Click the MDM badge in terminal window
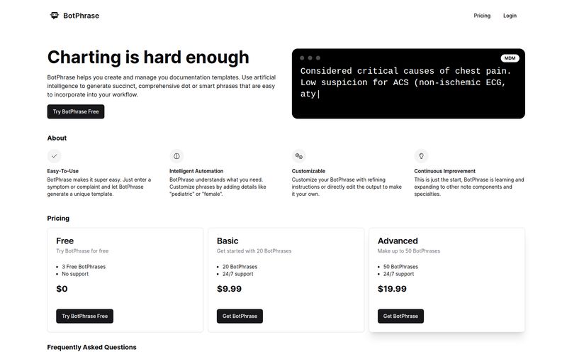 tap(510, 58)
